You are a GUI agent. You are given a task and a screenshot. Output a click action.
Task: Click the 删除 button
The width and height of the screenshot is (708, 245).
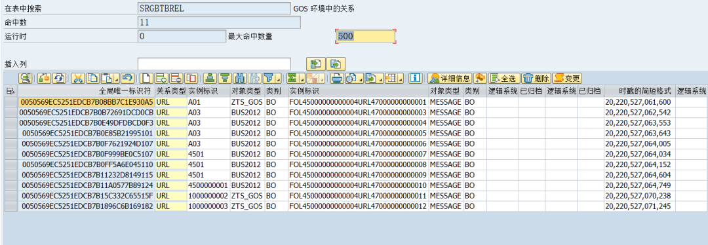click(x=536, y=78)
